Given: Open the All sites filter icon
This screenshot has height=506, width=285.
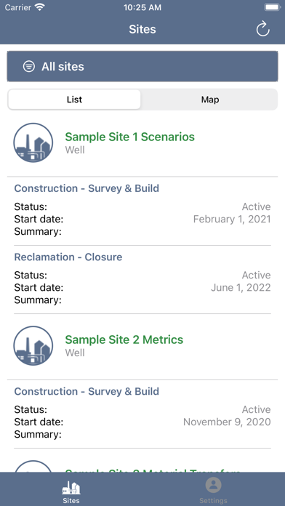Looking at the screenshot, I should coord(29,66).
